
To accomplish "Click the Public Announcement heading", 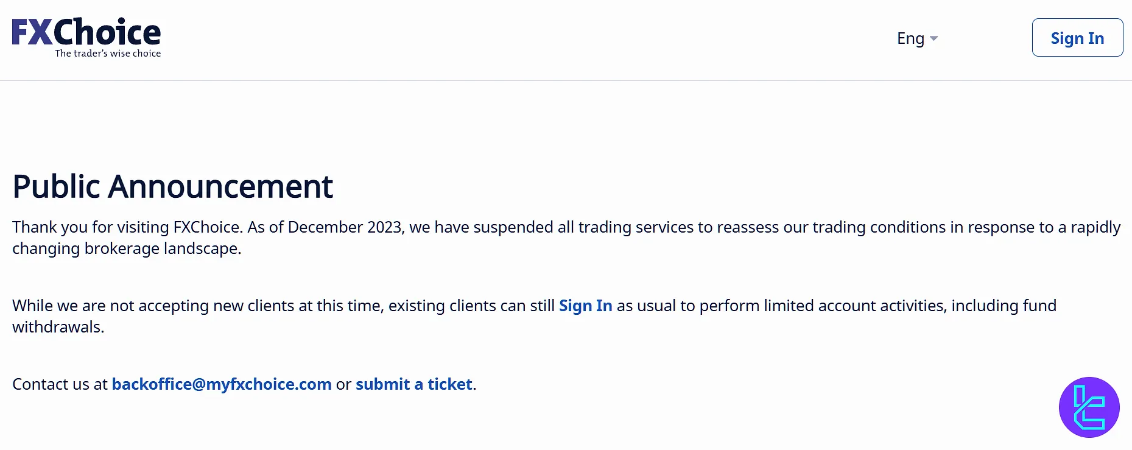I will [173, 186].
